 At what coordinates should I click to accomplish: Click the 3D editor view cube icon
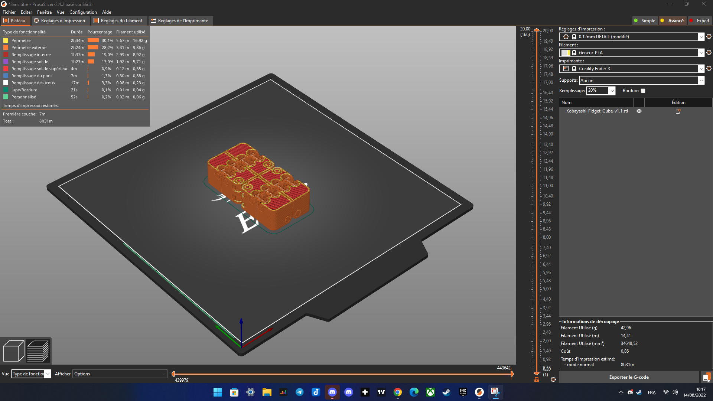click(x=13, y=351)
